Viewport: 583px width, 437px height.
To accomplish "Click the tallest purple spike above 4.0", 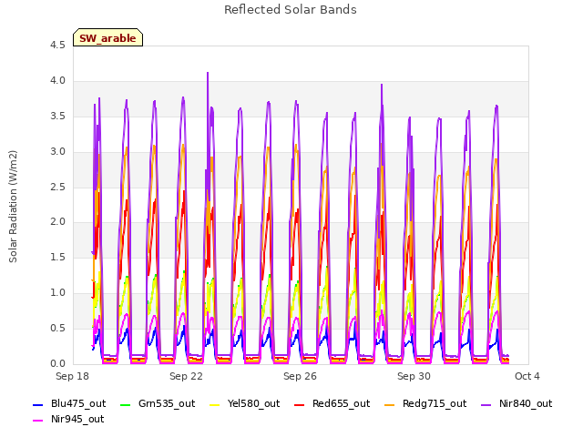I will [208, 74].
